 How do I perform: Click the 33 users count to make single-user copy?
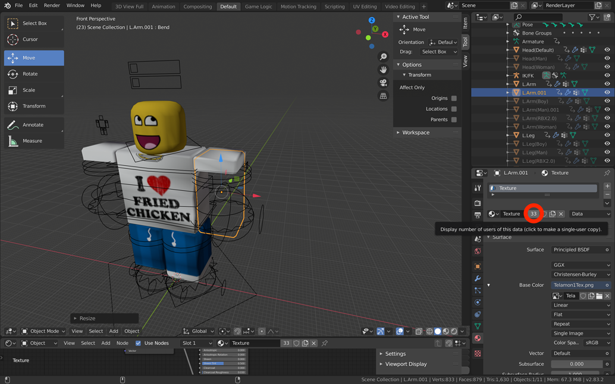[534, 213]
